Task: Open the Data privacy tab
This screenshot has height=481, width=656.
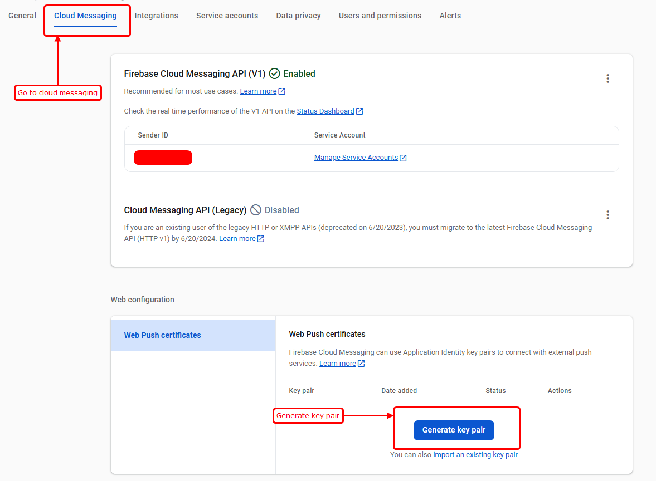Action: [x=298, y=16]
